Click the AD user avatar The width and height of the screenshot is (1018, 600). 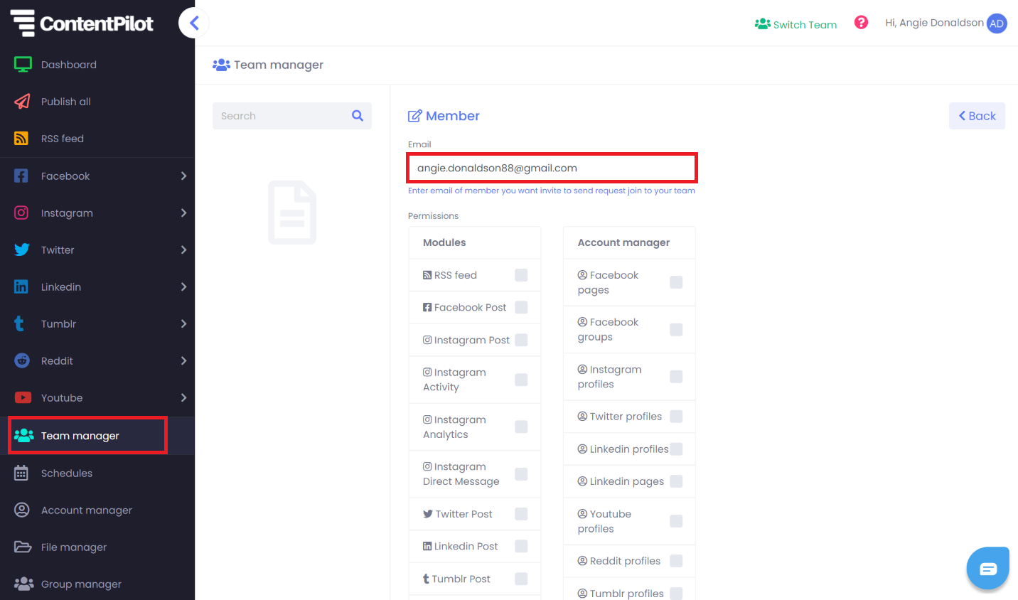coord(997,23)
